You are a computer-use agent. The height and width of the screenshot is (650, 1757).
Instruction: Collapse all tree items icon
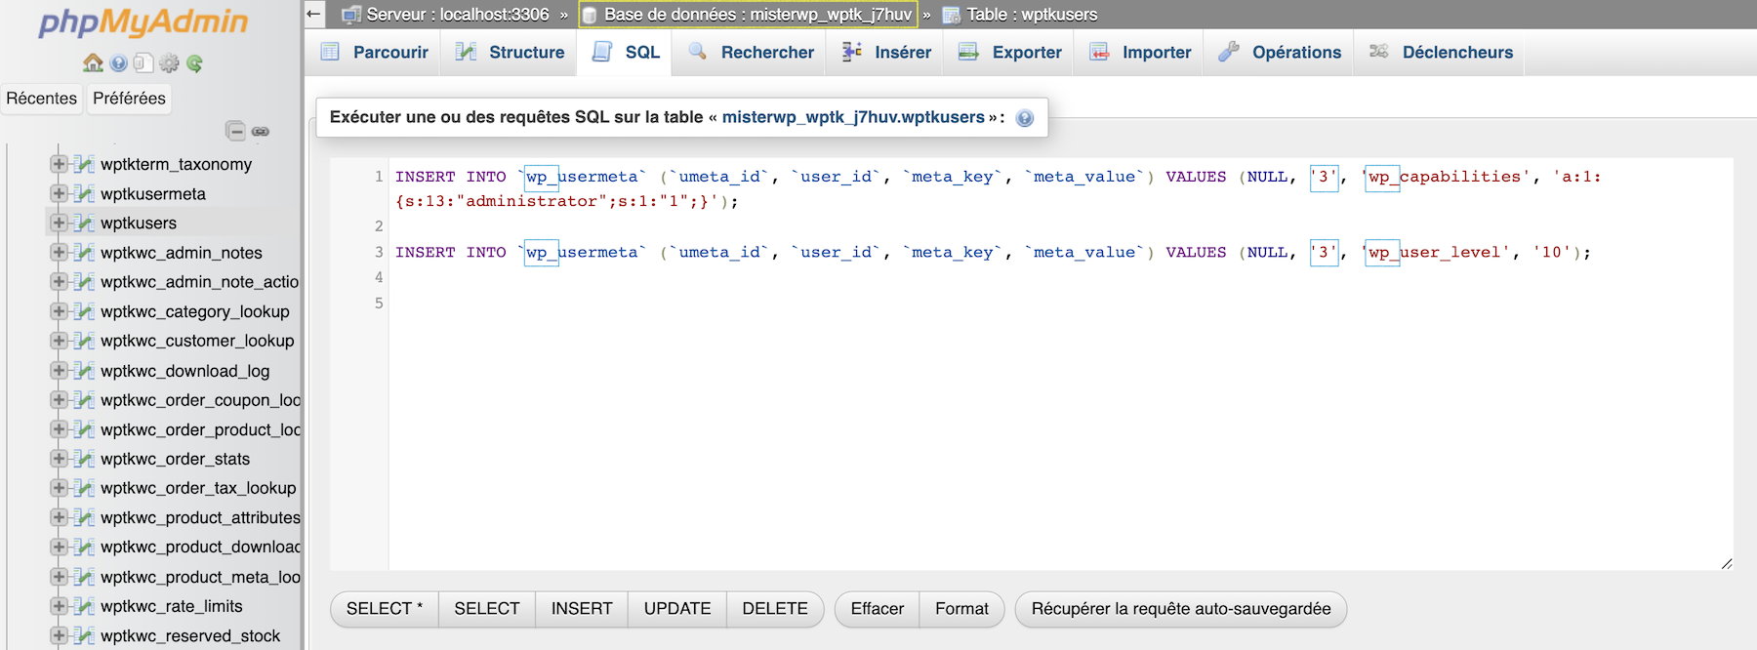[235, 130]
